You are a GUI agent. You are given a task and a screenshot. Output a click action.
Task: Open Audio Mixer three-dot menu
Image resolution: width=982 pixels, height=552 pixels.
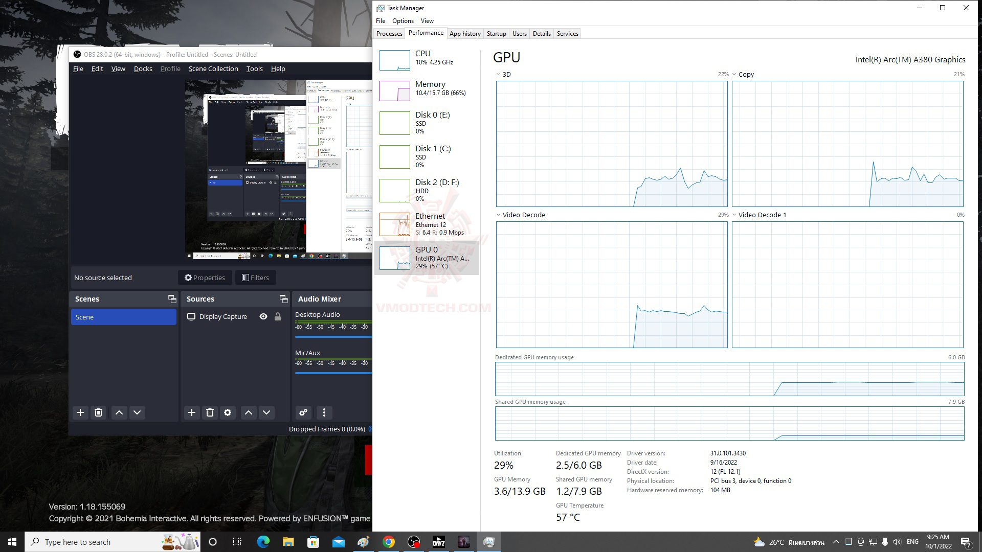[x=324, y=412]
